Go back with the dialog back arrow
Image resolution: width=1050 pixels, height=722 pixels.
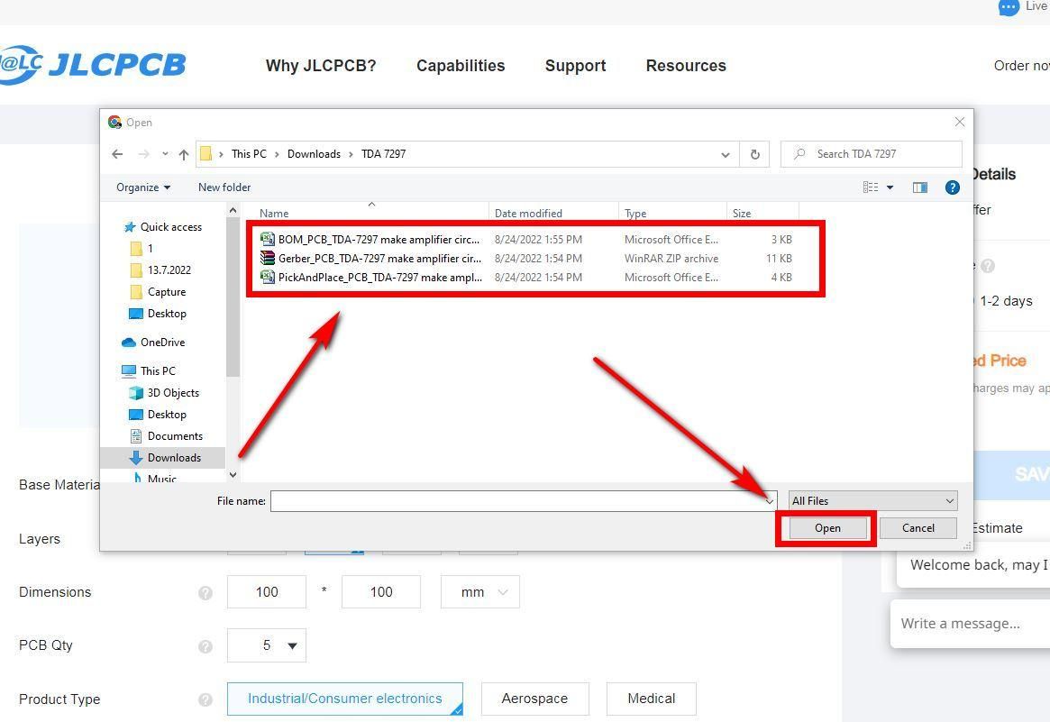point(117,154)
